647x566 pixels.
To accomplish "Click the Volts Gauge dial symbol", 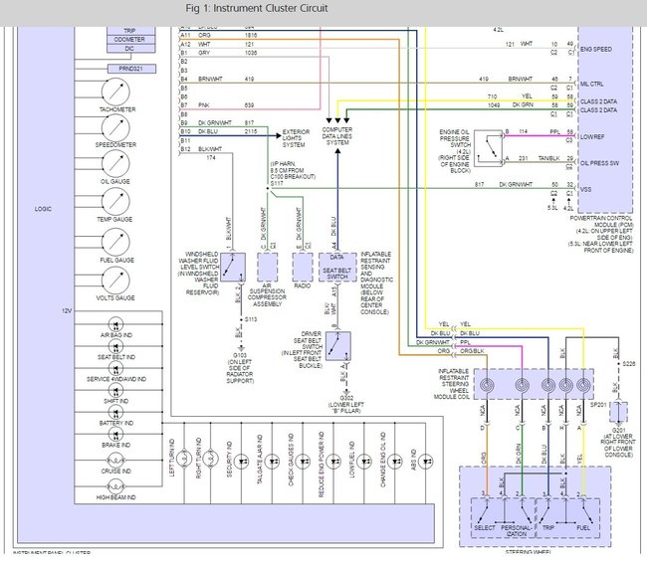I will coord(115,281).
